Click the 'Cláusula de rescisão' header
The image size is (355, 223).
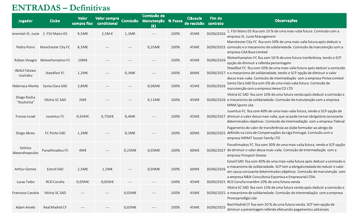tap(194, 21)
